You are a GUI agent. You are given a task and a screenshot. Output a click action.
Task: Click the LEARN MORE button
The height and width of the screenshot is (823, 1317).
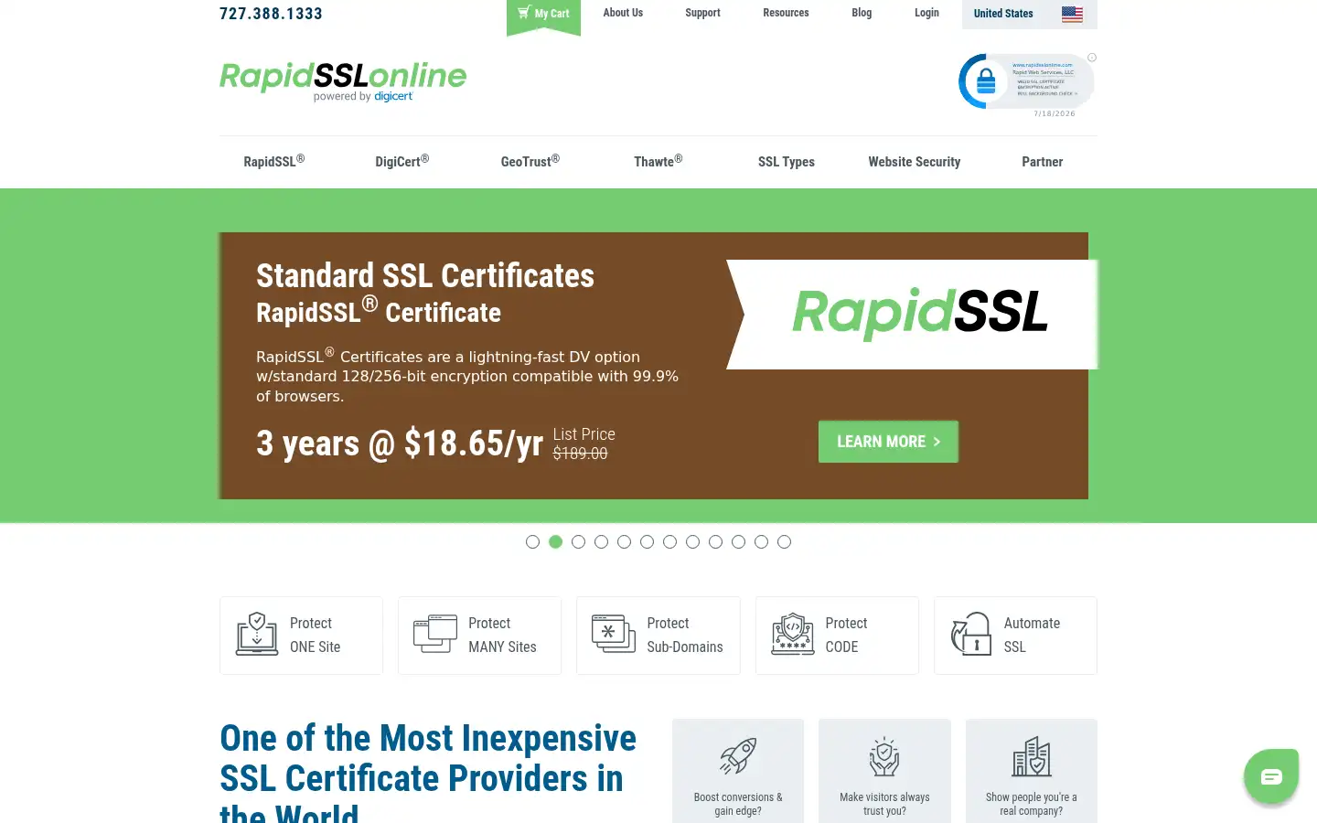888,442
